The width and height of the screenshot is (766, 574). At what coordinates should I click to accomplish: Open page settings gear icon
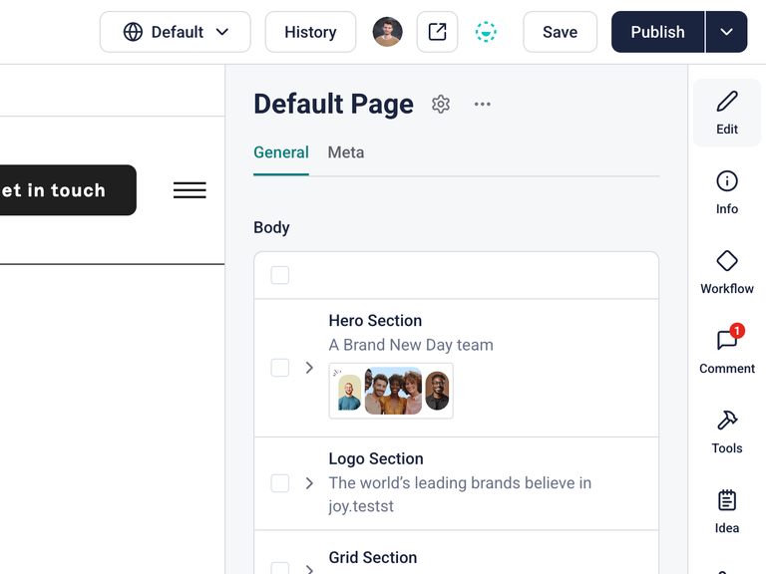(x=441, y=104)
